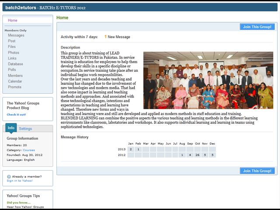Open Members list in sidebar

pos(15,76)
